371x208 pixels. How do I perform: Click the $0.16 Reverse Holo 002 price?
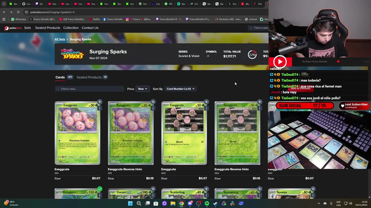point(257,178)
